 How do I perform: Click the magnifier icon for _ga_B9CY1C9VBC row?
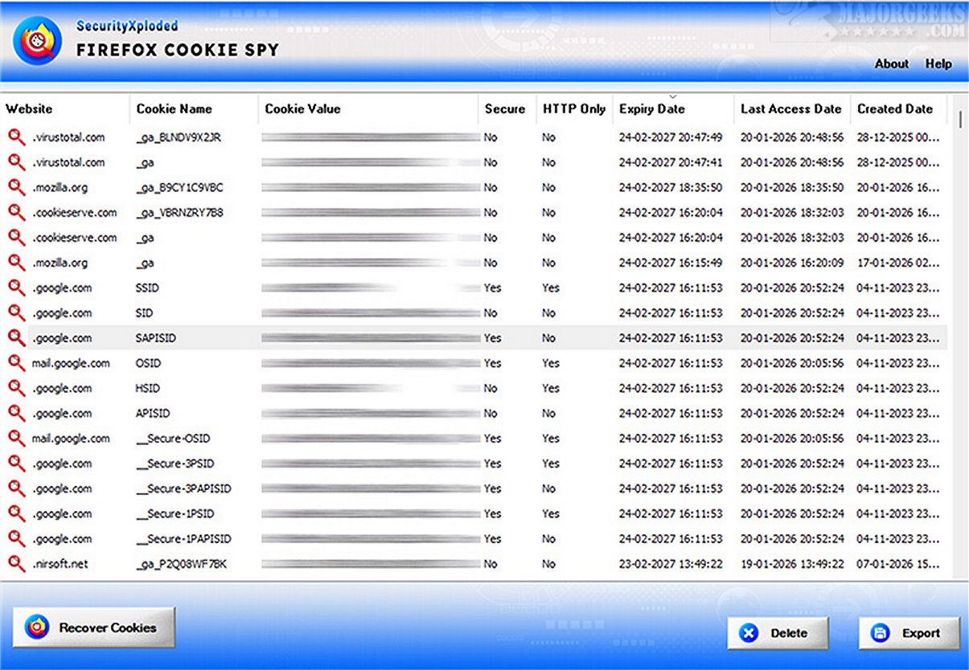tap(16, 187)
